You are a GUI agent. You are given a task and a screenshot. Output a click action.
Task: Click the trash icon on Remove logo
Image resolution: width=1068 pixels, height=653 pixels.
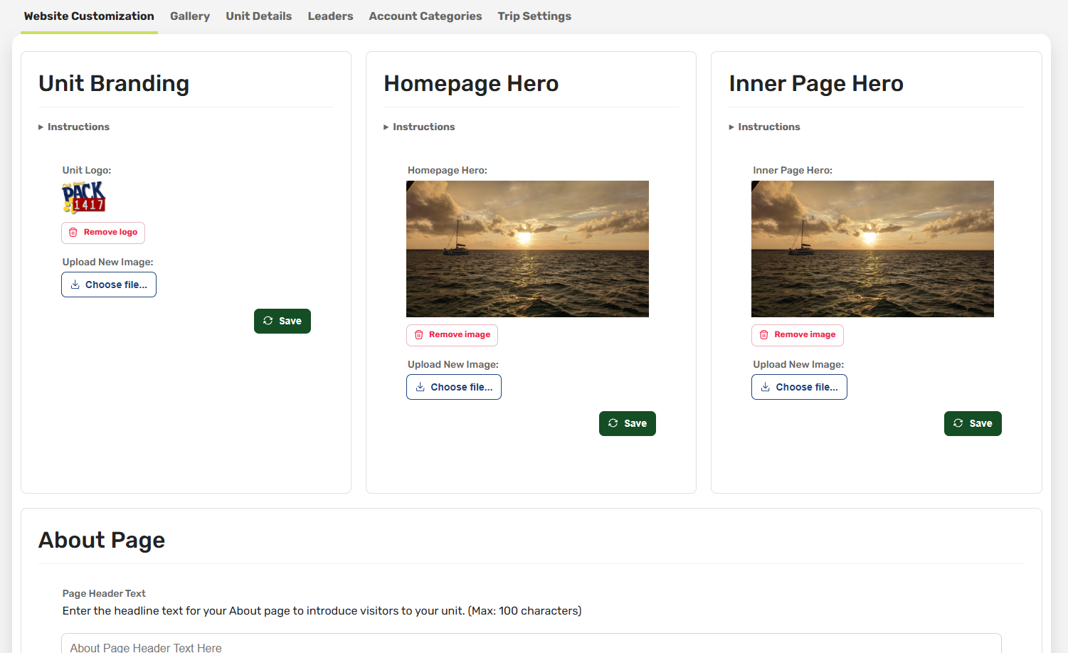73,233
